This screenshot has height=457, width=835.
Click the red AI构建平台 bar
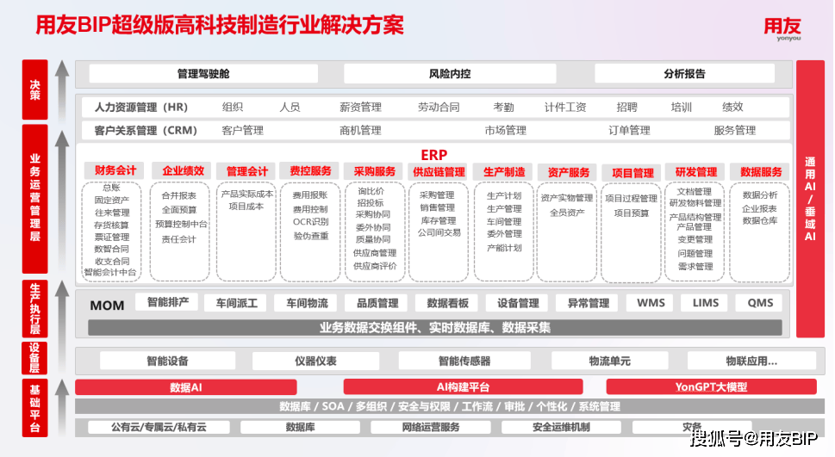coord(464,387)
